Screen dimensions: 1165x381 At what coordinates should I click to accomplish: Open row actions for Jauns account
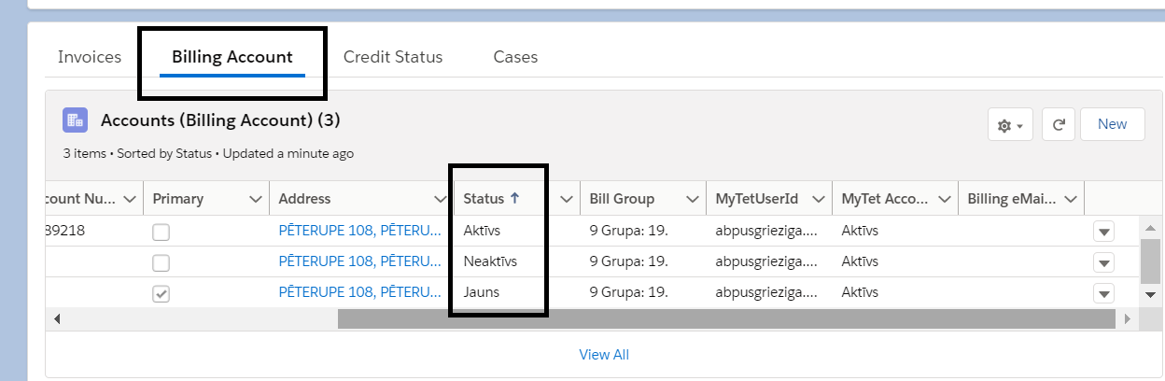[x=1104, y=293]
